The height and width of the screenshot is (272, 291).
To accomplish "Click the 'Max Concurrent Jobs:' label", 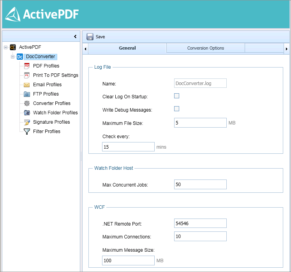I will tap(125, 185).
